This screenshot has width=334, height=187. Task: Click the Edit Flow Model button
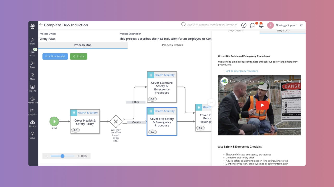click(x=55, y=56)
